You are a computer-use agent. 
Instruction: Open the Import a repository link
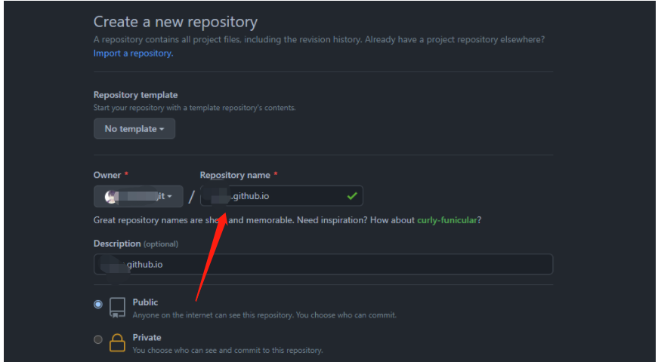point(133,54)
